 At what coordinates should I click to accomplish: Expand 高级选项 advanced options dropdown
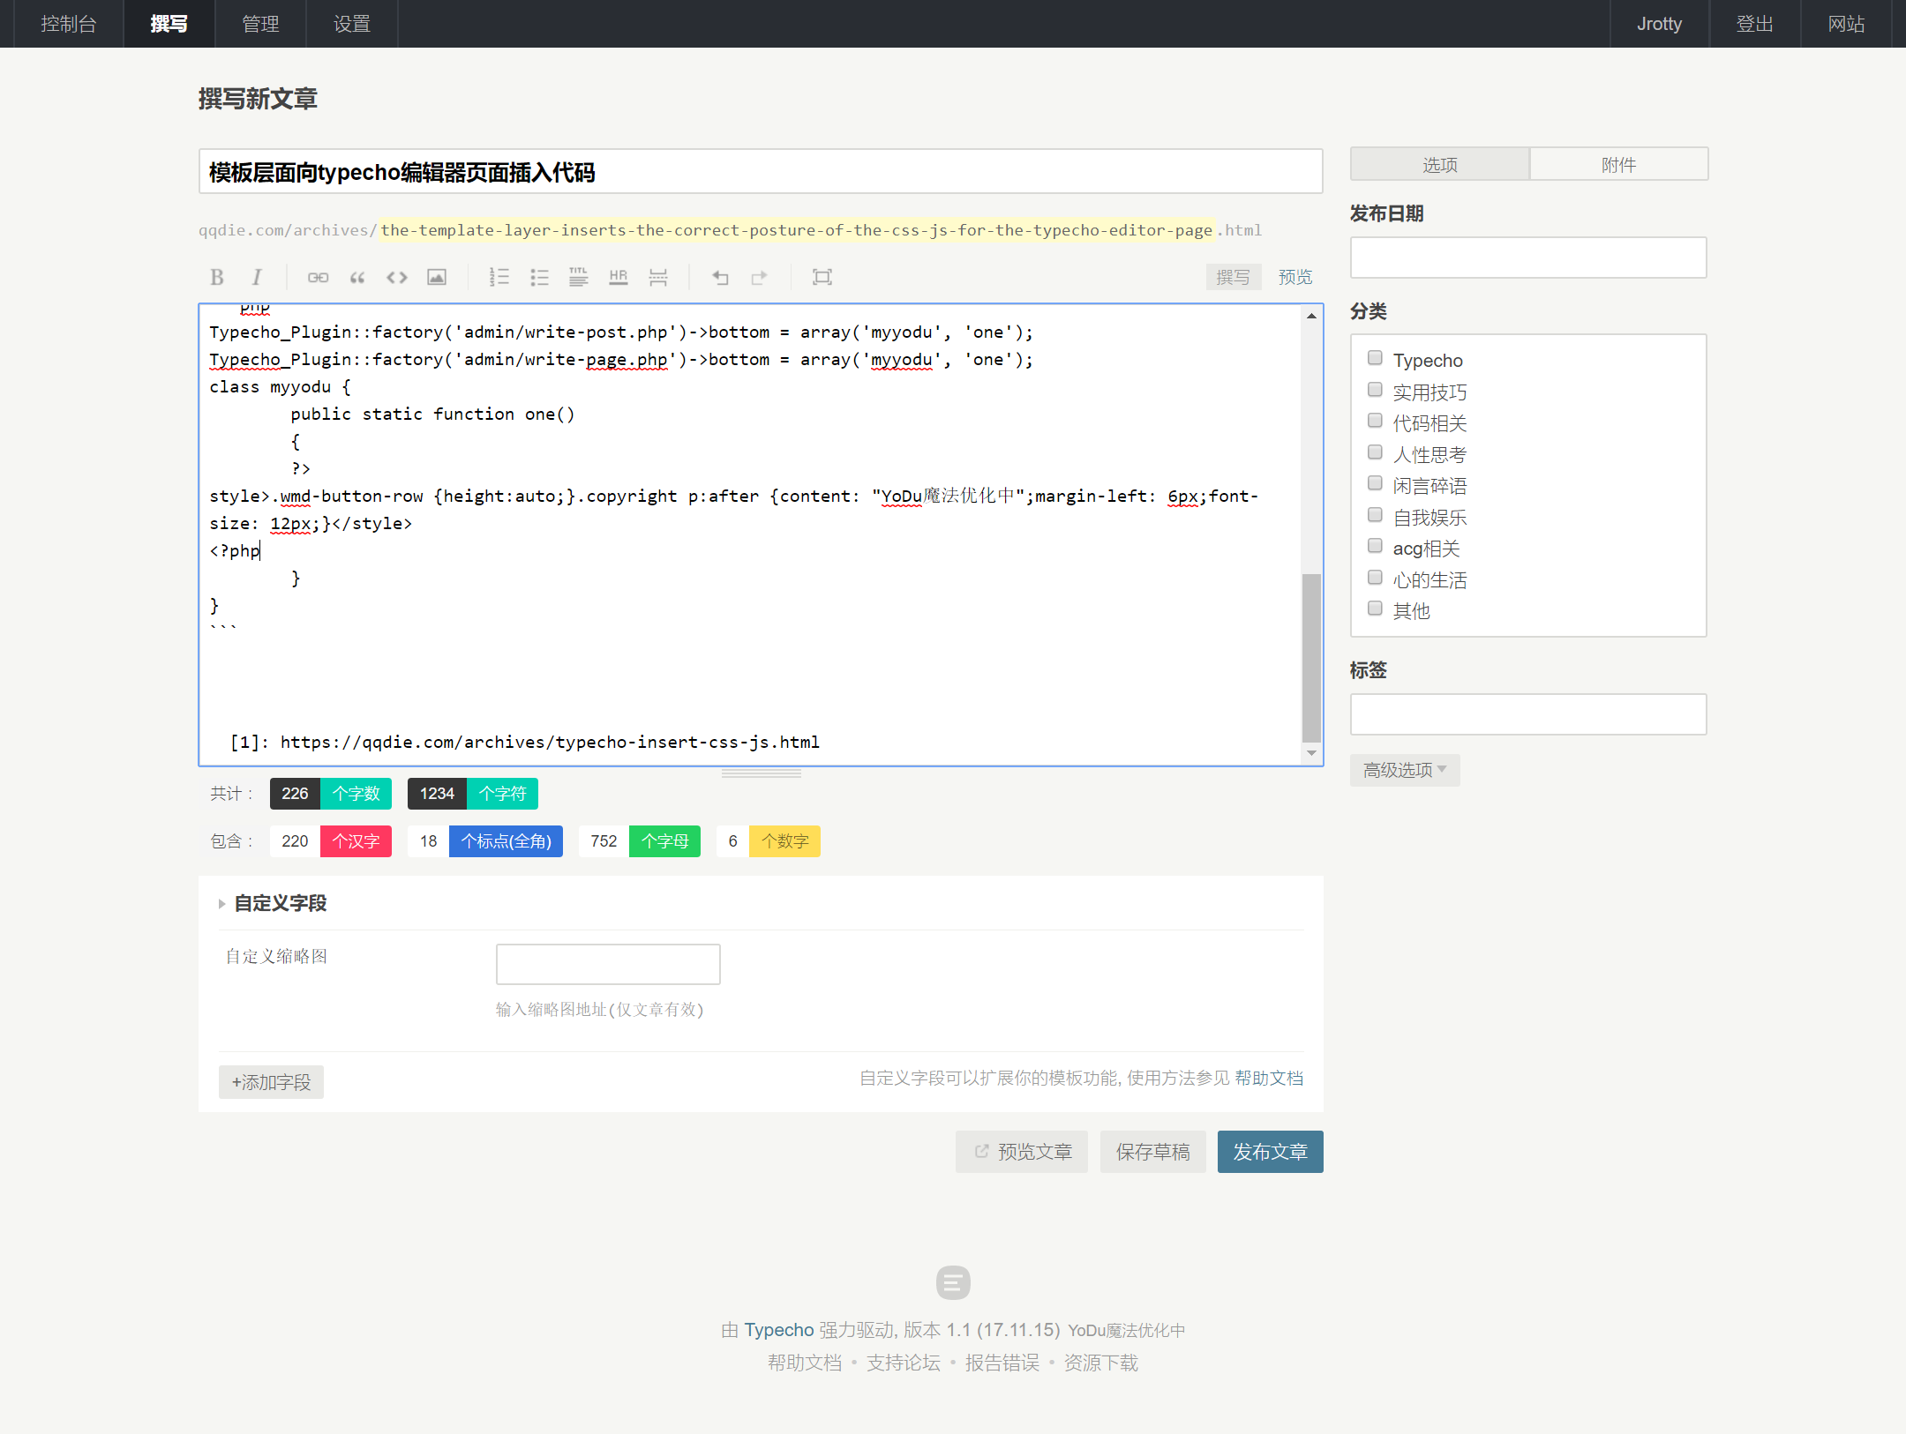pos(1405,770)
